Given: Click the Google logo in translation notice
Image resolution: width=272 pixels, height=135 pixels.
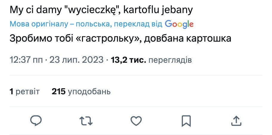Looking at the screenshot, I should point(179,24).
